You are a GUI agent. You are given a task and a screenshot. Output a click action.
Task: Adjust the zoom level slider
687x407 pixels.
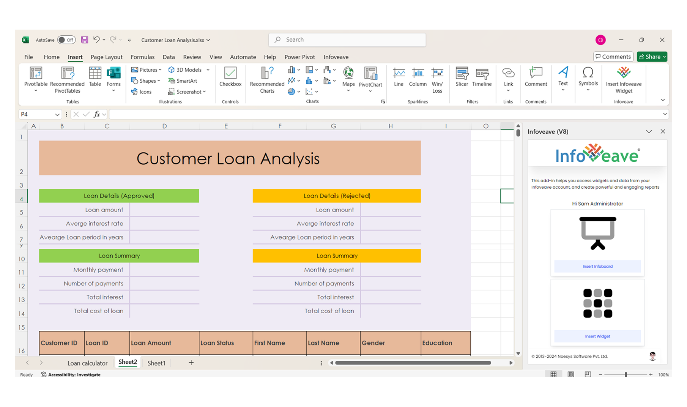coord(626,374)
